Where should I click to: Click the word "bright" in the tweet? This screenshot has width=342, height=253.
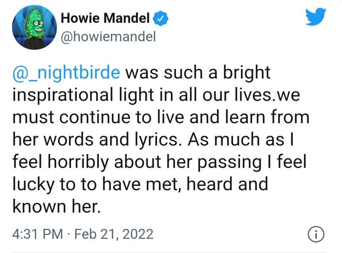click(247, 73)
